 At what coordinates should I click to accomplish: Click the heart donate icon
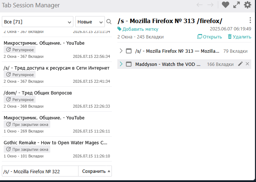(226, 5)
